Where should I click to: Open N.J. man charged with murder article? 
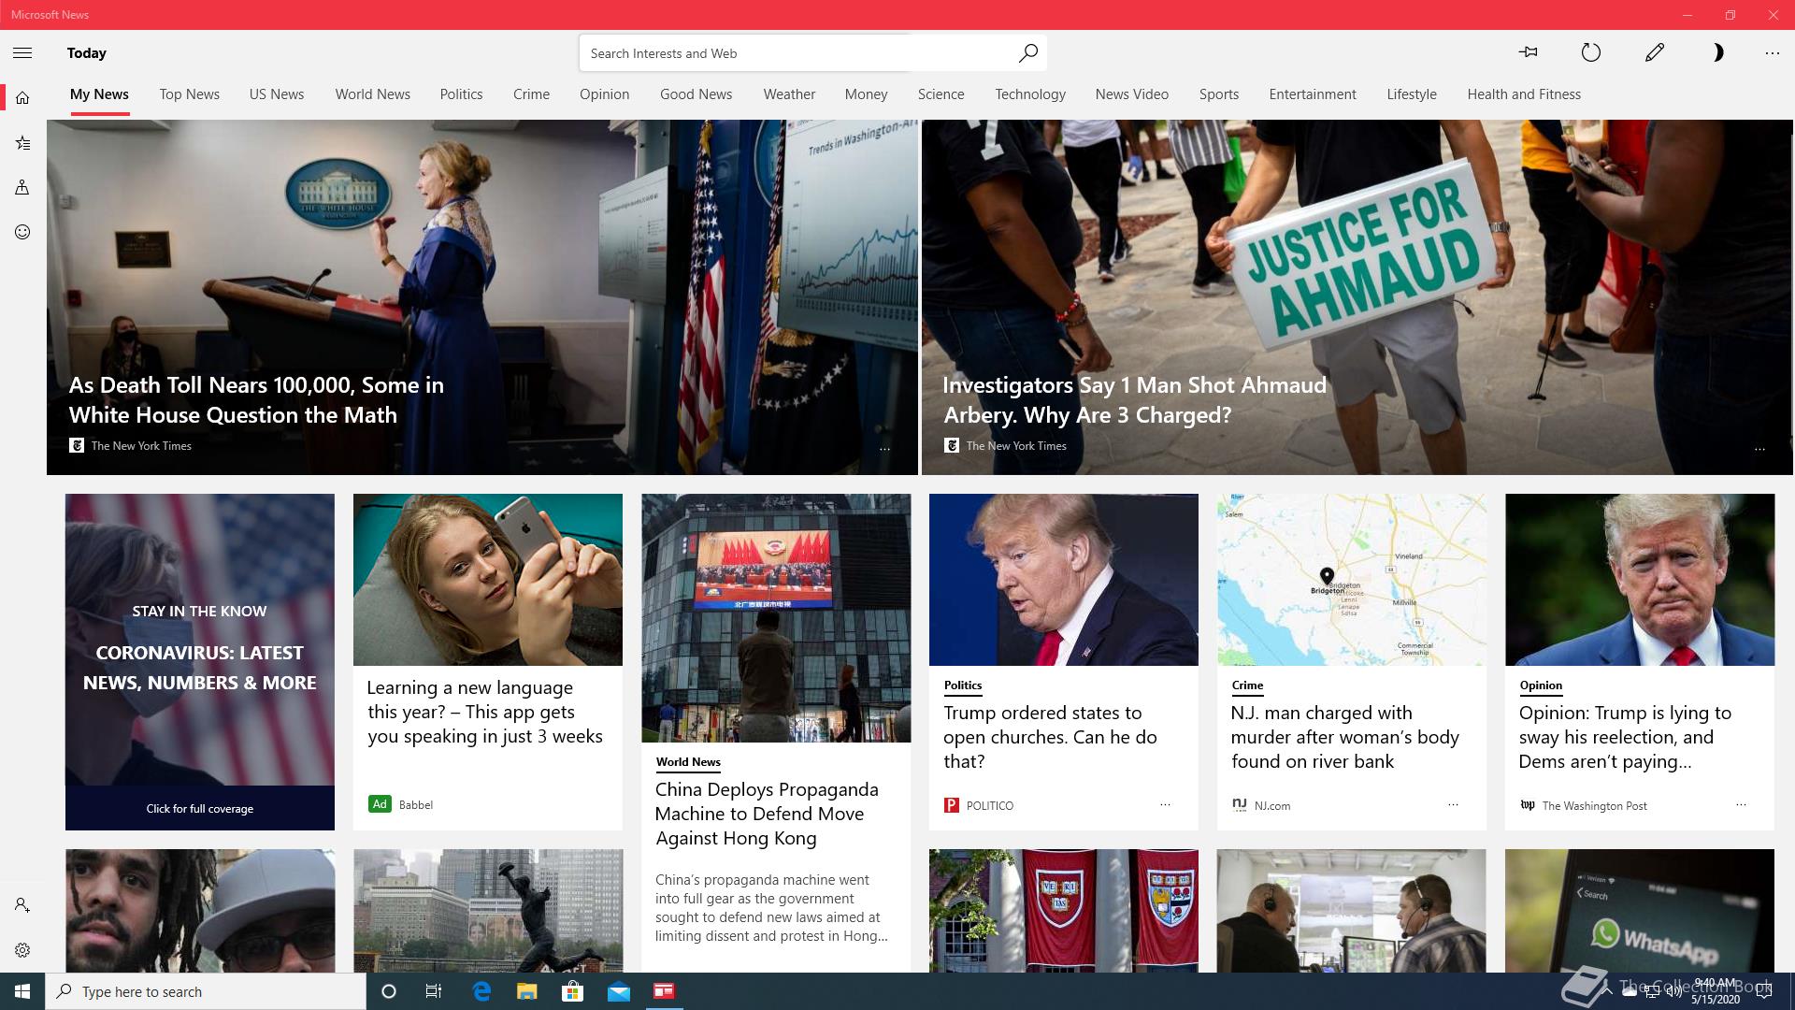click(1344, 737)
